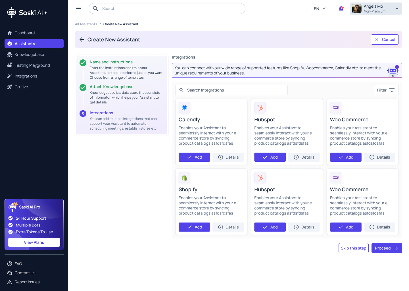Add the first Hubspot integration

[x=270, y=157]
